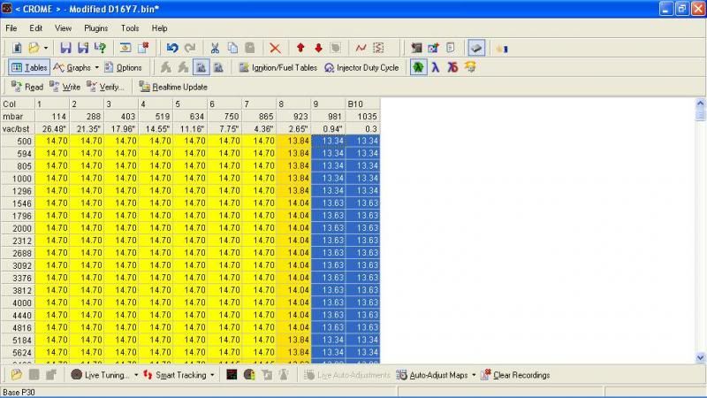Image resolution: width=707 pixels, height=398 pixels.
Task: Expand the Graphs dropdown arrow
Action: click(x=97, y=67)
